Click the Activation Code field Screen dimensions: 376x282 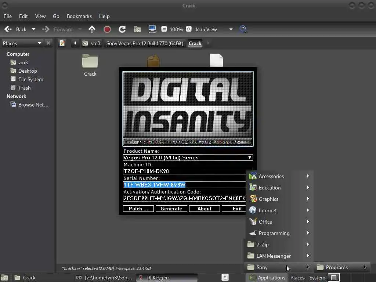pyautogui.click(x=184, y=198)
